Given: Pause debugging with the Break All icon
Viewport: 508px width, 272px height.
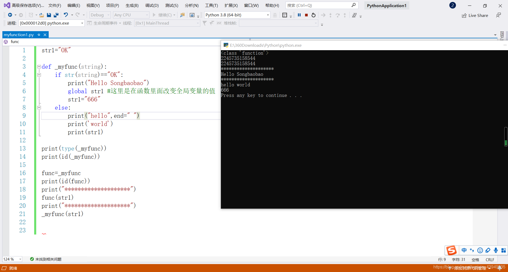Looking at the screenshot, I should [299, 15].
